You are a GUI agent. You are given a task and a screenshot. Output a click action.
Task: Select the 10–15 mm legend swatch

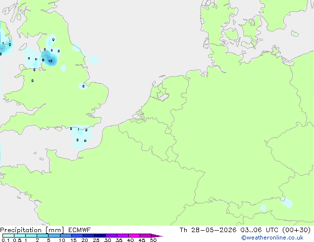(x=66, y=236)
